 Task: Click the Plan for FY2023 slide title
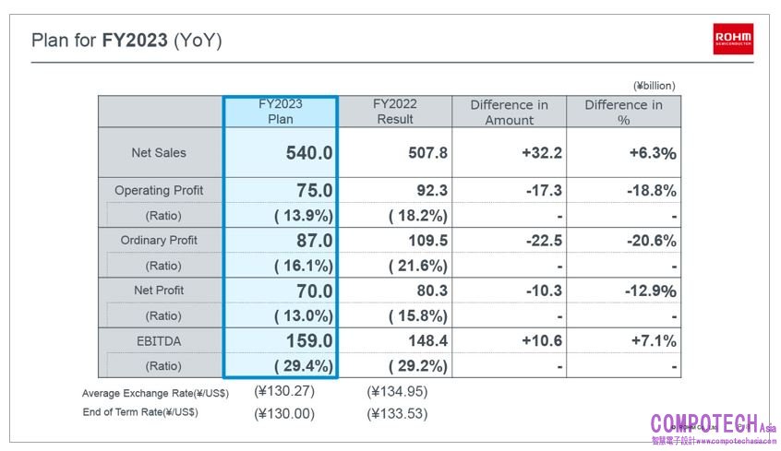[x=126, y=41]
